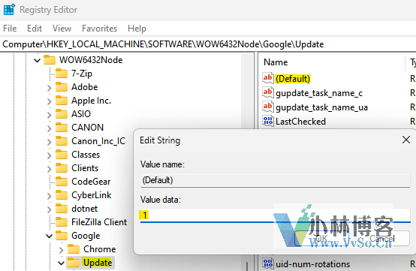The height and width of the screenshot is (271, 416).
Task: Click the uid-num-rotations binary value icon
Action: pyautogui.click(x=268, y=263)
